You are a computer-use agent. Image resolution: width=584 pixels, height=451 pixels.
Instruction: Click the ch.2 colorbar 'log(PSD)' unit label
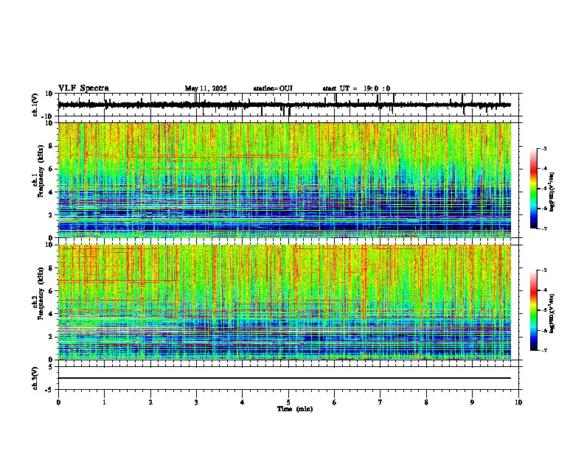point(552,313)
